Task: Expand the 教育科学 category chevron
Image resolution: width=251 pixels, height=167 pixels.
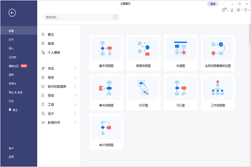Action: (x=75, y=123)
